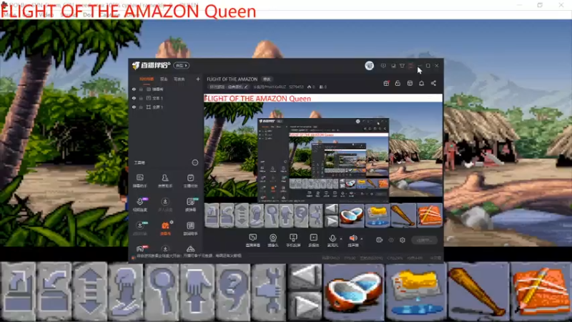Open the person-shaped toolbox tool
Image resolution: width=572 pixels, height=322 pixels.
click(165, 180)
